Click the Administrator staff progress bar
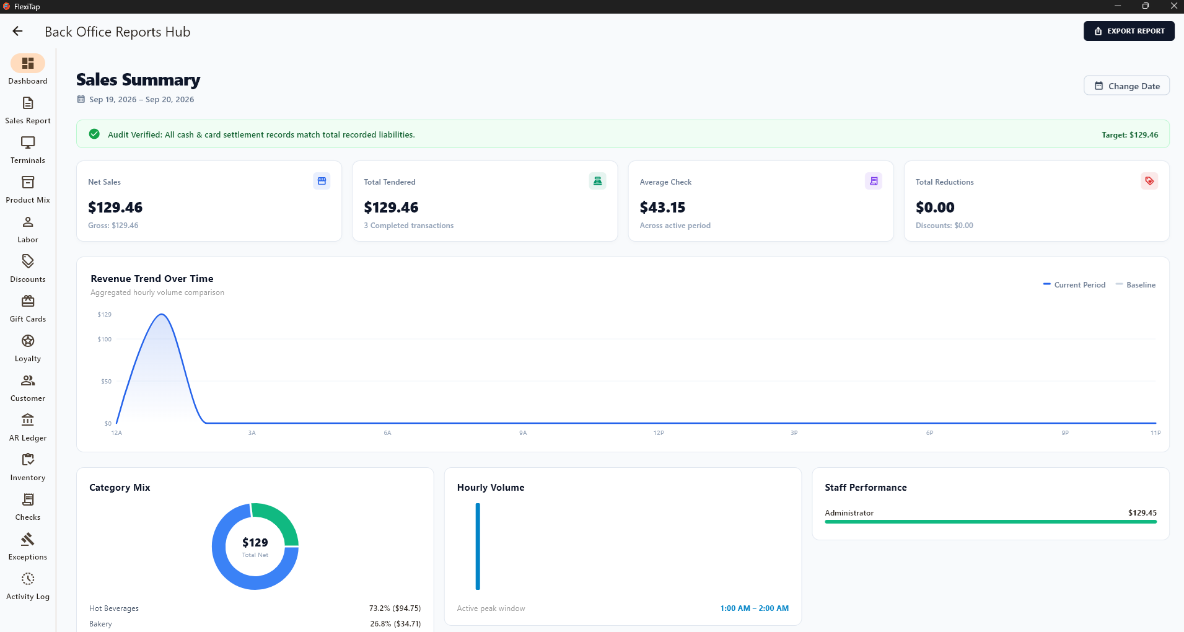 pyautogui.click(x=991, y=522)
